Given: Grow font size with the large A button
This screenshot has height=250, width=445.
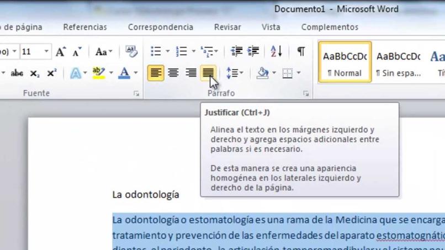Looking at the screenshot, I should coord(60,52).
